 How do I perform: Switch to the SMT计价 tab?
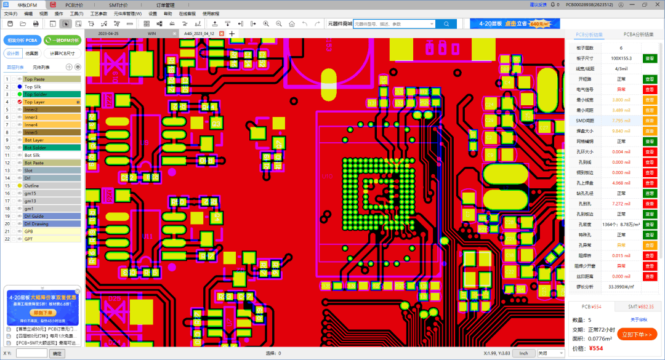[x=118, y=5]
